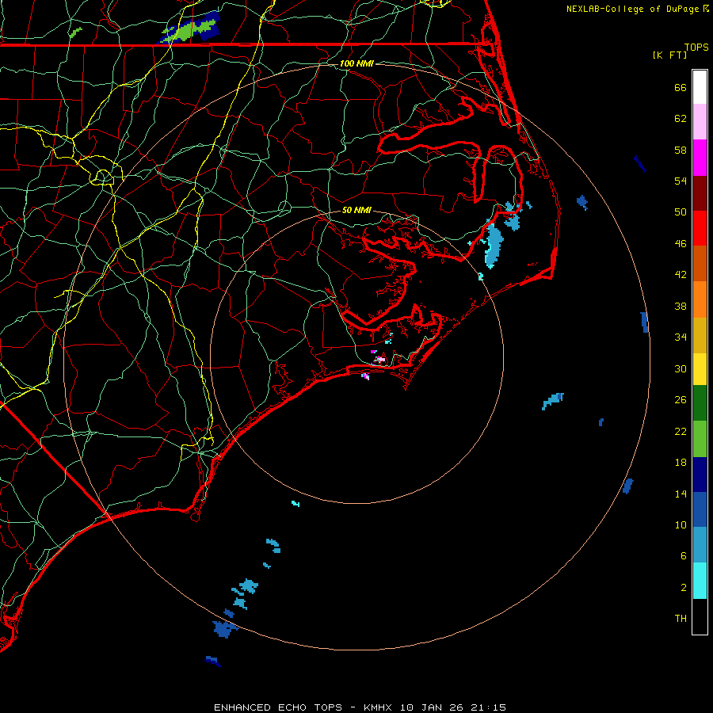Viewport: 713px width, 713px height.
Task: Click the "26" scale value
Action: pyautogui.click(x=681, y=400)
